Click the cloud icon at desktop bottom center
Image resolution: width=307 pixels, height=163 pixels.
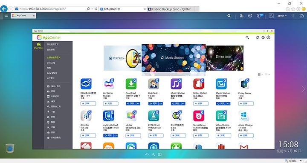coord(147,154)
